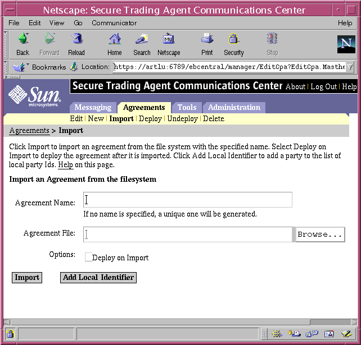361x345 pixels.
Task: Click the Delete sub-navigation link
Action: (214, 118)
